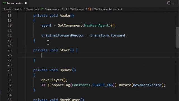The image size is (179, 101).
Task: Click the vertical scrollbar thumb
Action: (177, 37)
